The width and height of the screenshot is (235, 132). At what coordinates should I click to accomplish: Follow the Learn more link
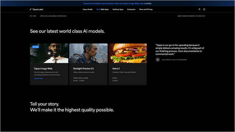pyautogui.click(x=38, y=79)
